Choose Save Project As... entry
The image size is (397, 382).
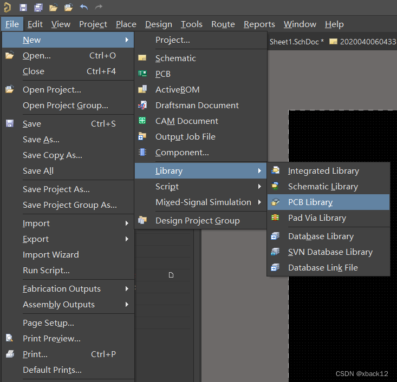pos(68,189)
